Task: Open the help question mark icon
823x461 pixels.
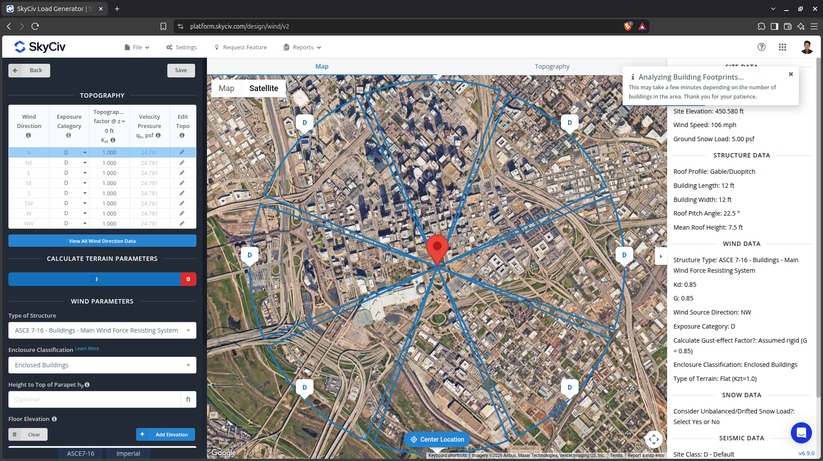Action: [761, 47]
